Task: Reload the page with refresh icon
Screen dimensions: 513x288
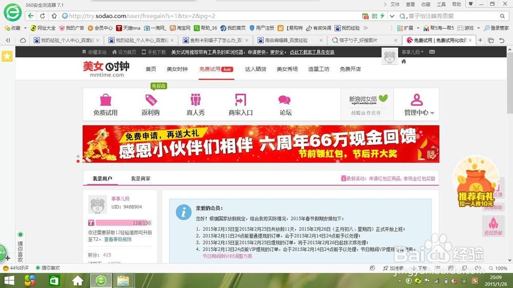Action: (x=43, y=16)
